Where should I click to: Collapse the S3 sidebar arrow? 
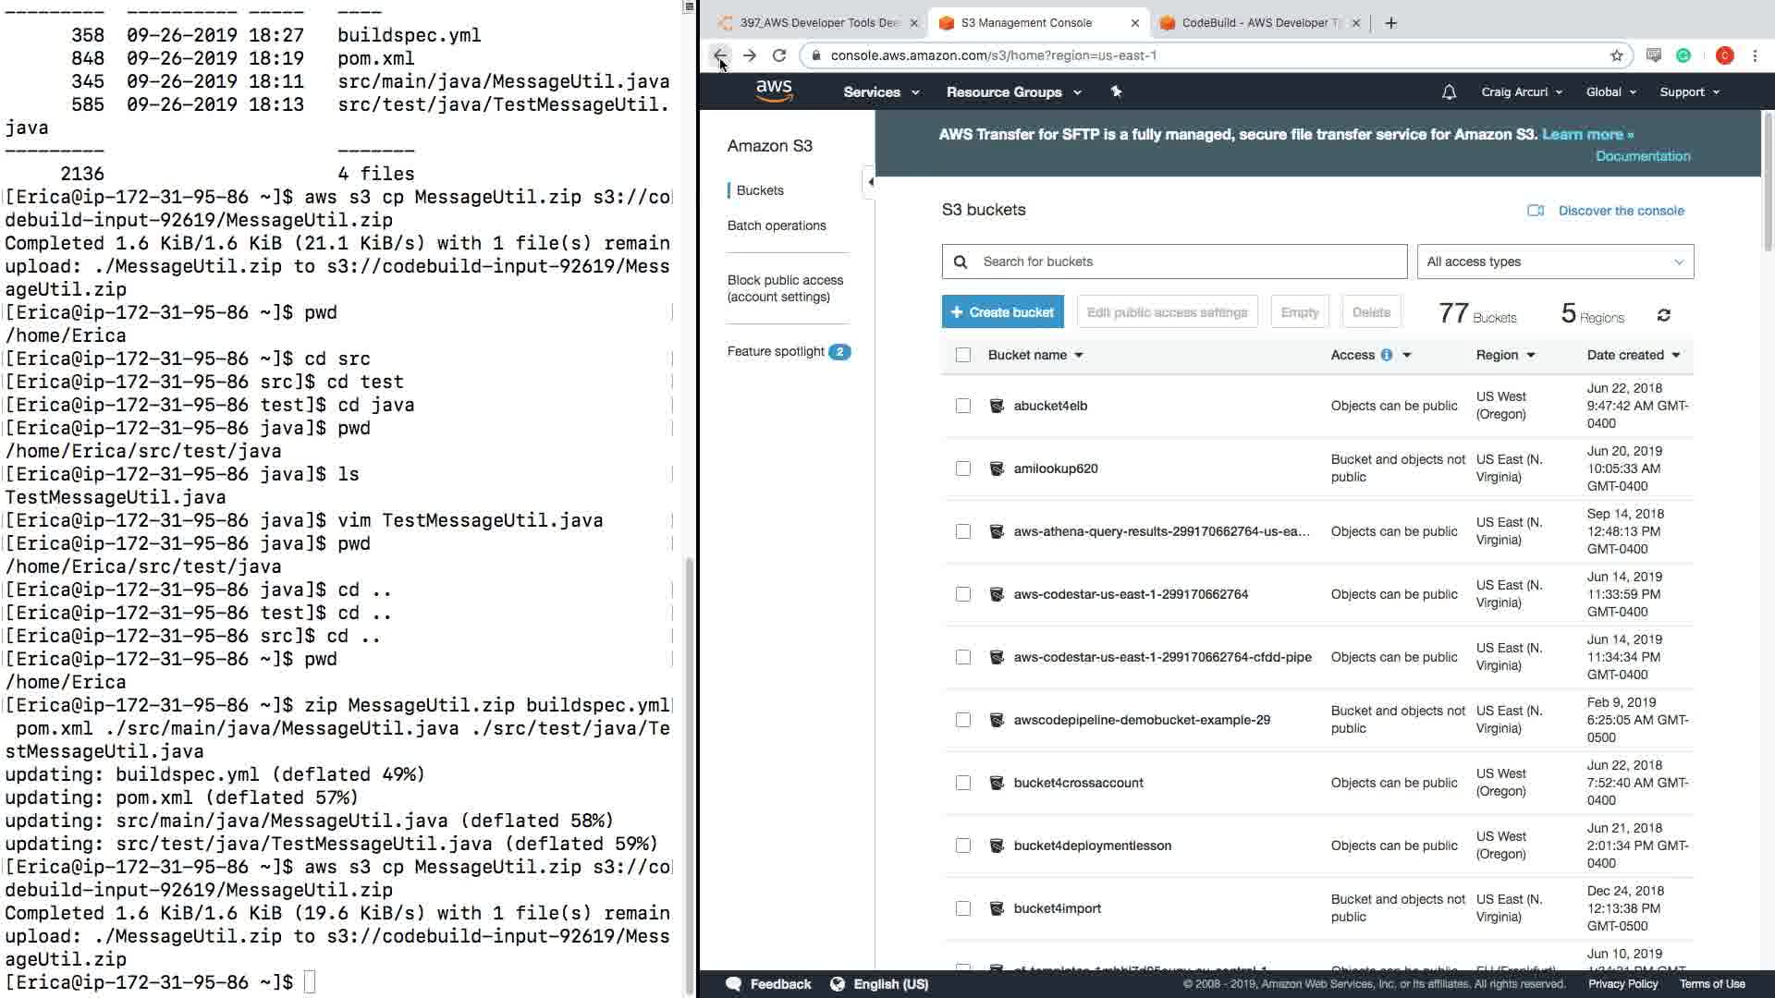[870, 182]
